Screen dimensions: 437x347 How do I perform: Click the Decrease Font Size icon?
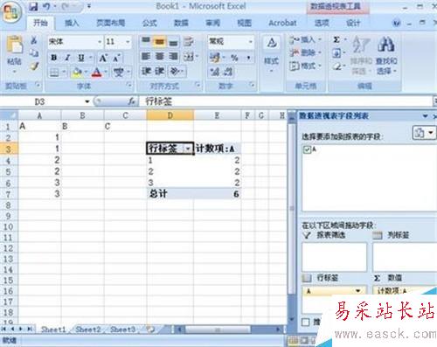116,58
